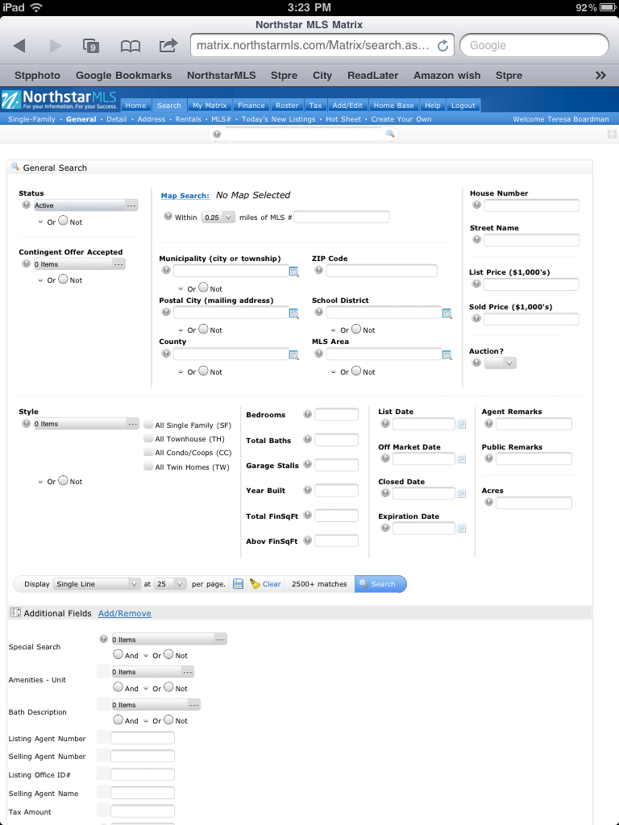This screenshot has height=825, width=619.
Task: Click the ZIP Code input field
Action: click(381, 272)
